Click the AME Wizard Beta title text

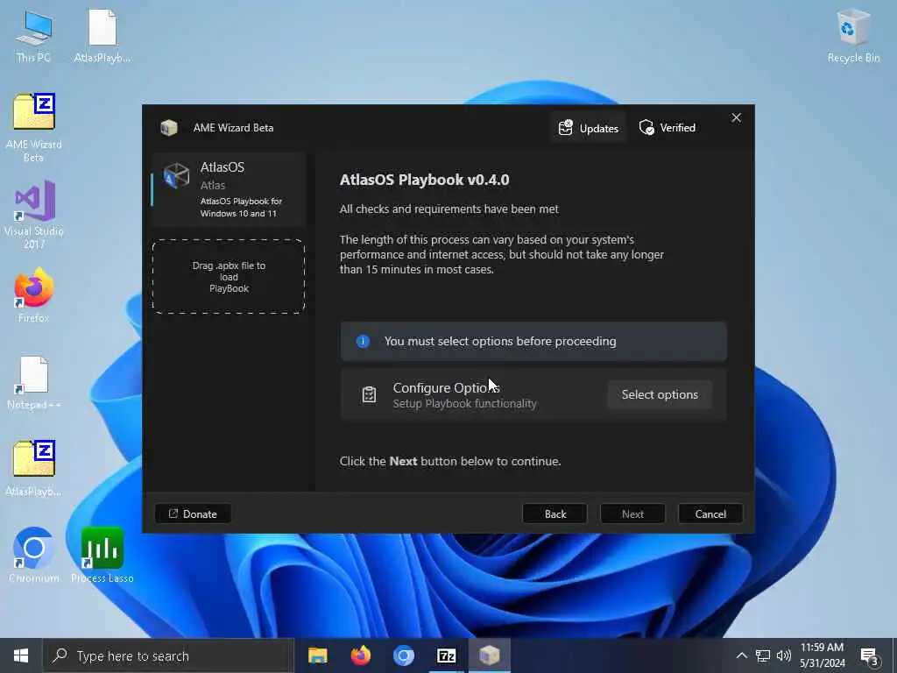pos(233,128)
